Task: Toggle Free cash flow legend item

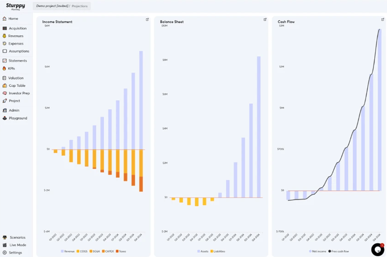Action: pyautogui.click(x=339, y=251)
